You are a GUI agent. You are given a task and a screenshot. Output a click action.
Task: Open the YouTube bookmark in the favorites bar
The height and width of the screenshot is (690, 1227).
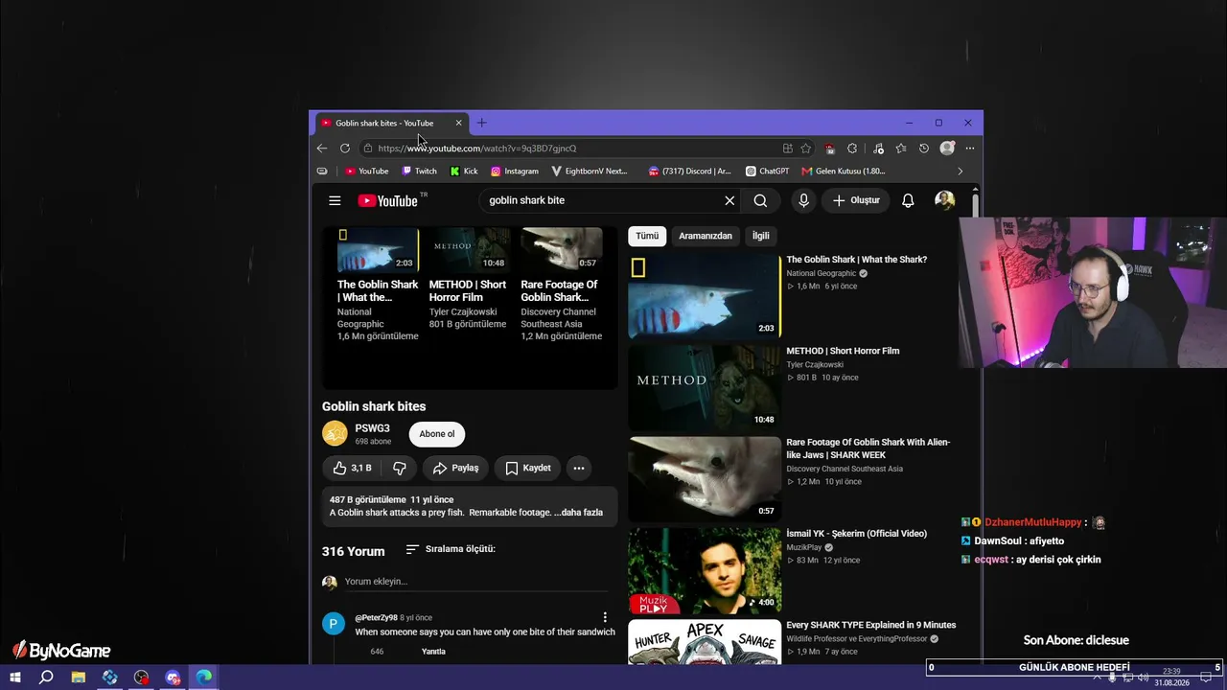coord(367,172)
